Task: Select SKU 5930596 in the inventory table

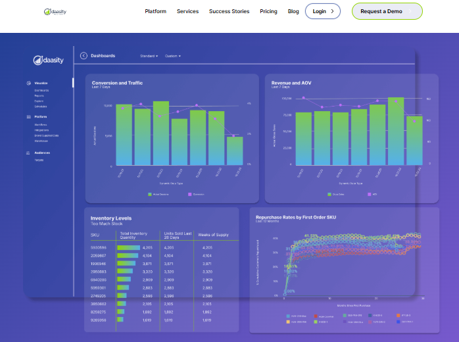Action: click(99, 248)
